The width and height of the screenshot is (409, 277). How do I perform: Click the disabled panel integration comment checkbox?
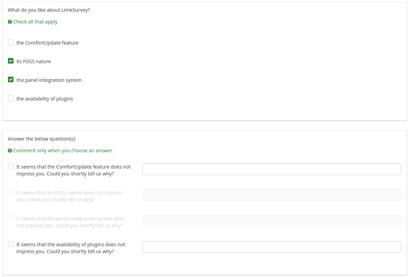(x=11, y=218)
